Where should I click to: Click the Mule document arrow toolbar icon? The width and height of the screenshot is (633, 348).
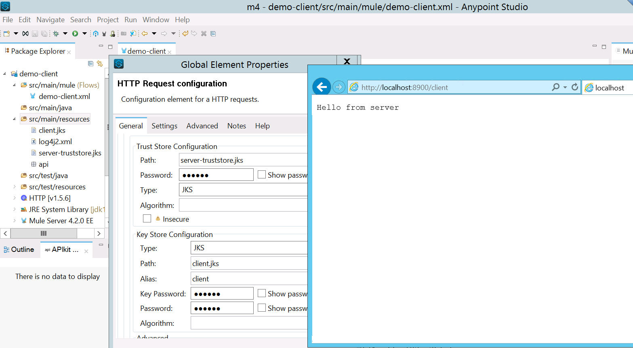[x=133, y=34]
